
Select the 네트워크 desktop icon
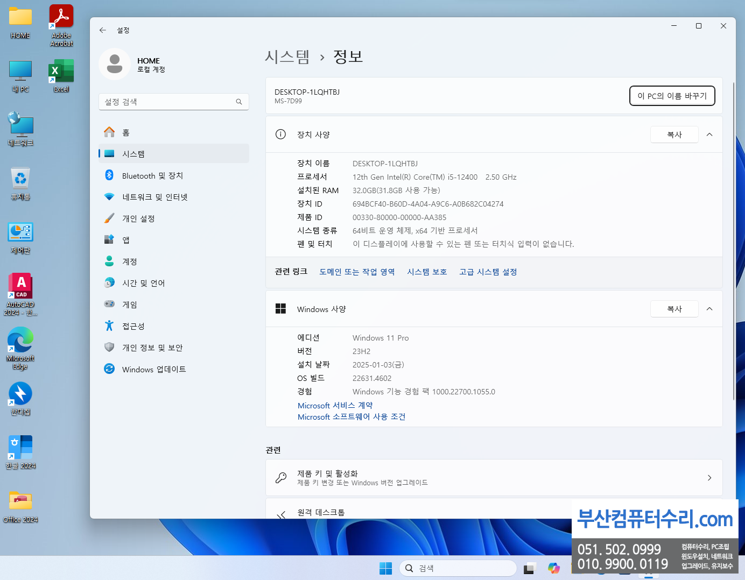(20, 129)
